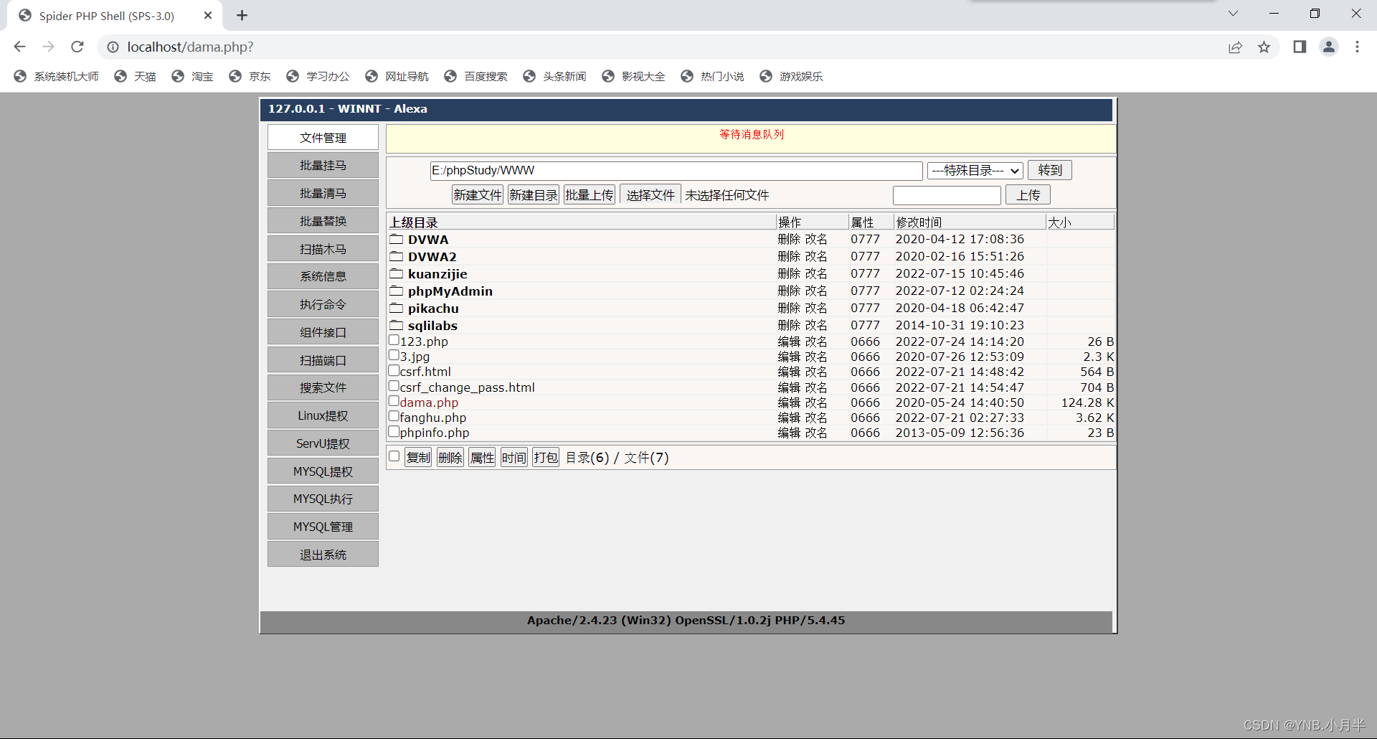Open the 系统装机大师 bookmark

[x=57, y=76]
